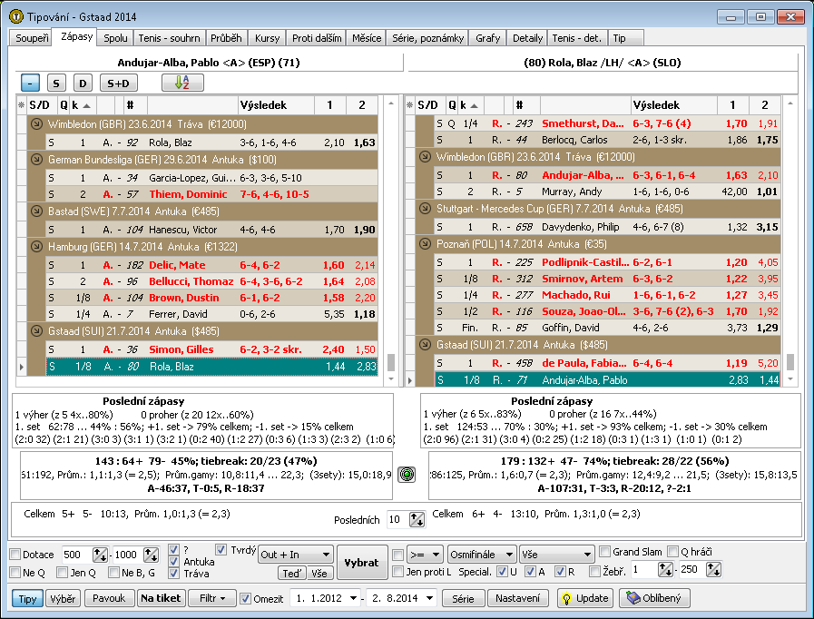Toggle the Žebř. ranking checkbox

(x=595, y=572)
